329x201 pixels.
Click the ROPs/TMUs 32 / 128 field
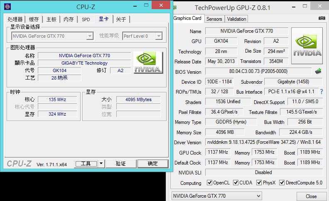[219, 92]
